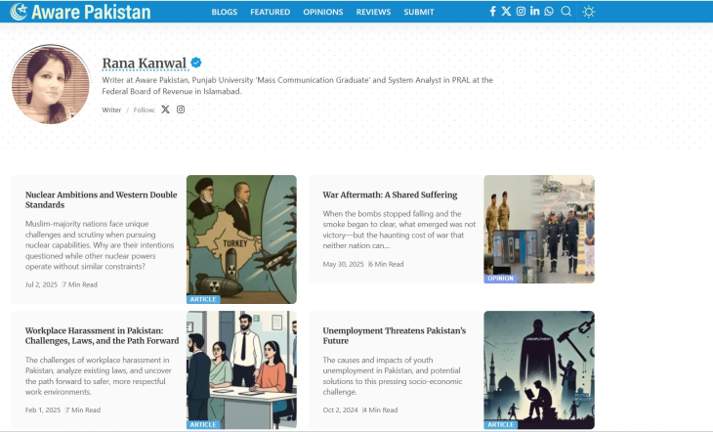
Task: Open the Facebook icon in the header
Action: [x=492, y=12]
